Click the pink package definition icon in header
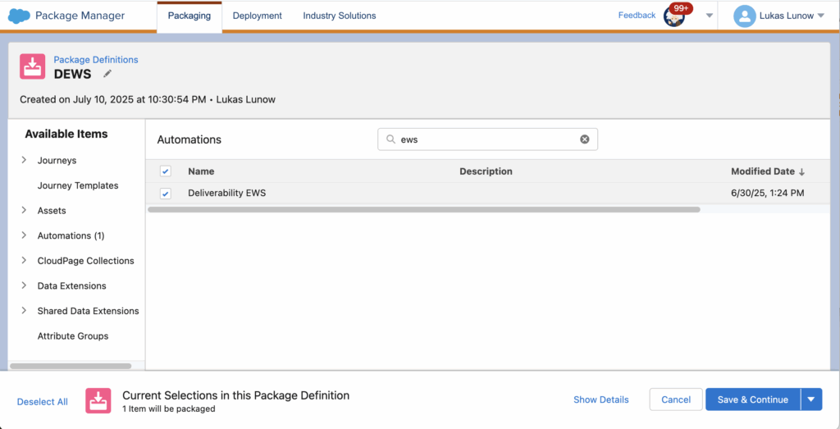This screenshot has height=429, width=840. tap(32, 66)
